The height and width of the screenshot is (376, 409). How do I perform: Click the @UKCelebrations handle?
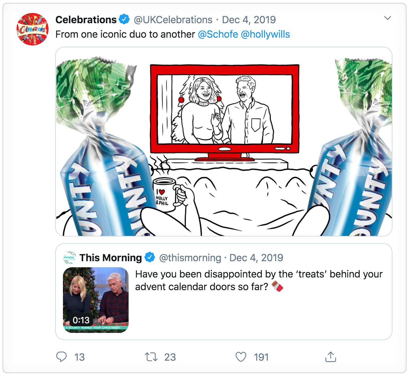click(173, 20)
